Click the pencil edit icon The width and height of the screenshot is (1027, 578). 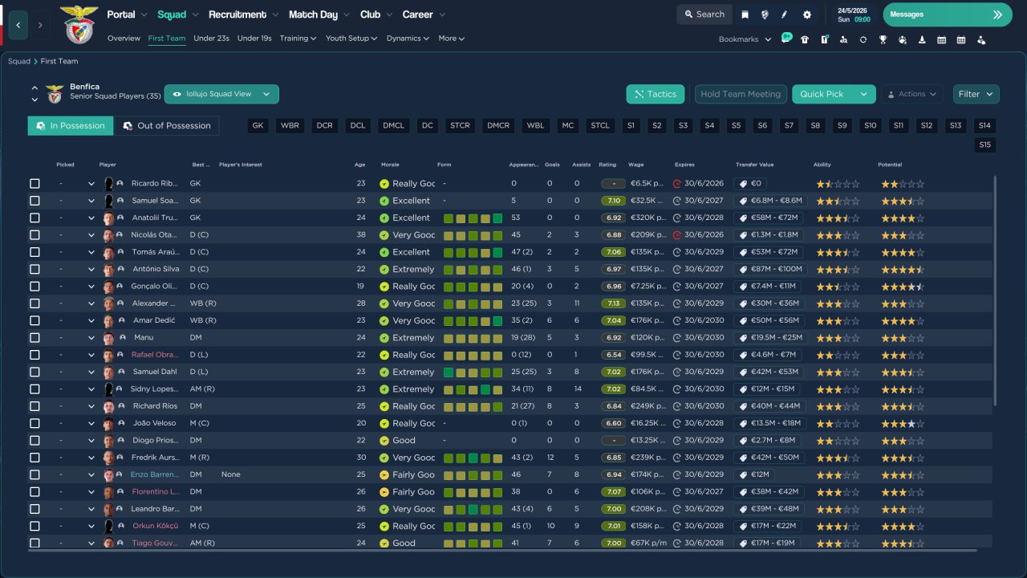[785, 14]
